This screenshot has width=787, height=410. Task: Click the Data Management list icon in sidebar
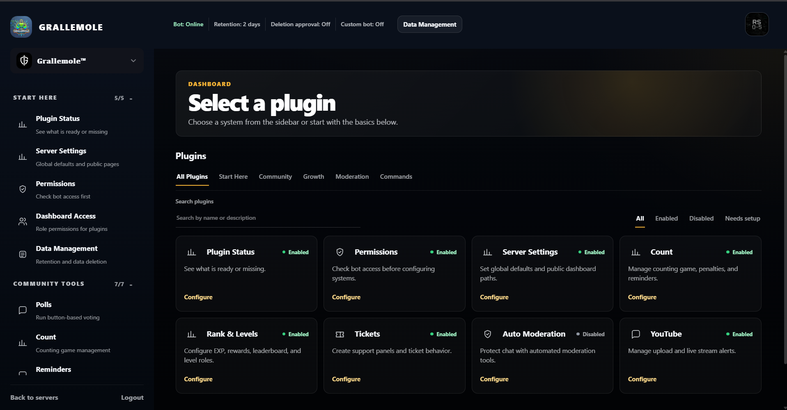23,254
